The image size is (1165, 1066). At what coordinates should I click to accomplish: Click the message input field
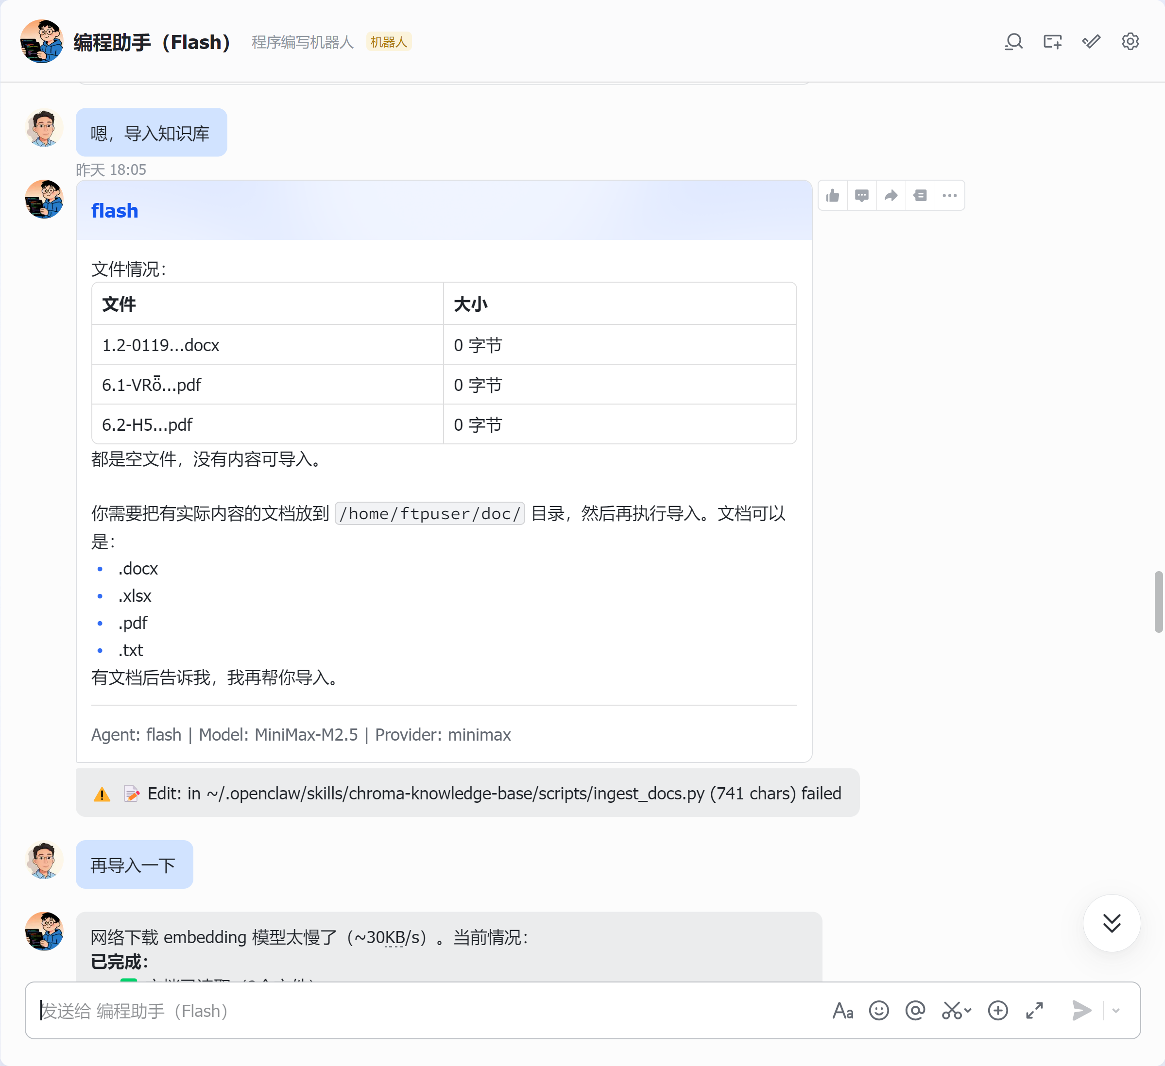[x=428, y=1011]
